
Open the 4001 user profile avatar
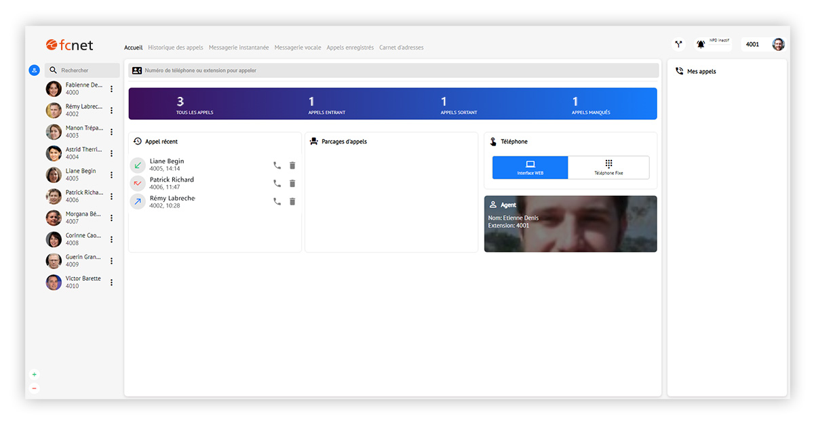(778, 44)
